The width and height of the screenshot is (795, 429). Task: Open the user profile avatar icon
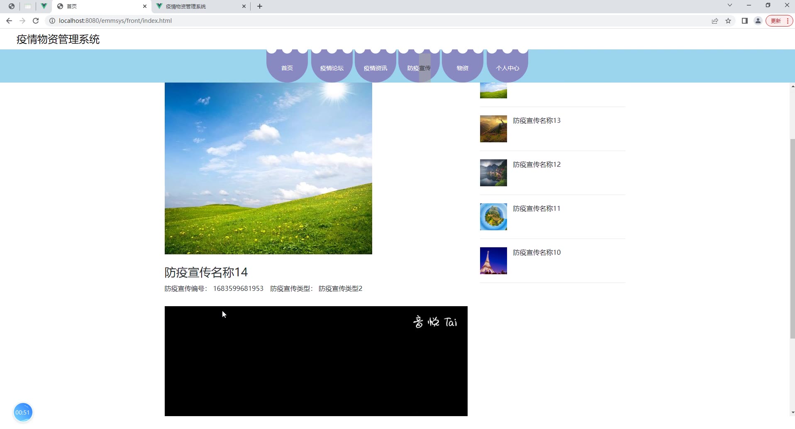point(758,21)
